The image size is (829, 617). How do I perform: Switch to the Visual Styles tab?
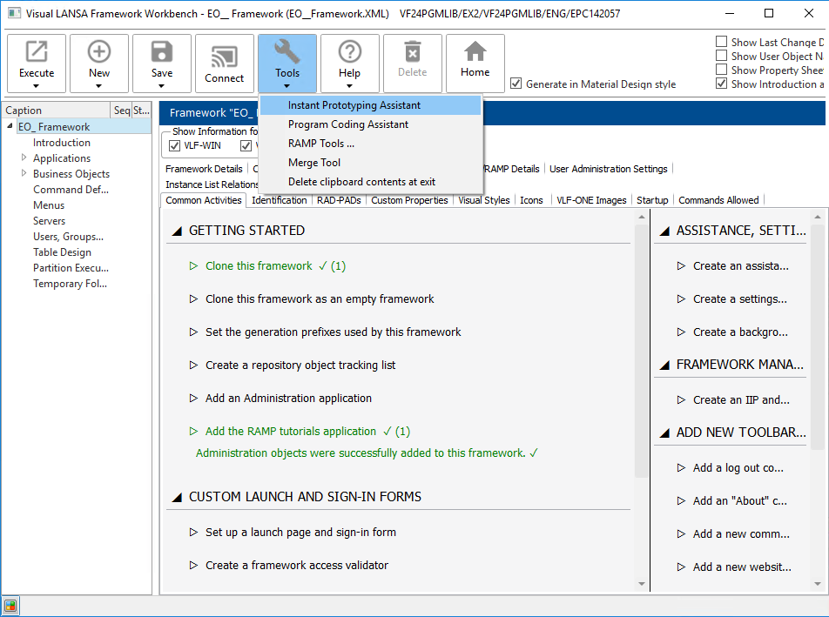click(483, 200)
